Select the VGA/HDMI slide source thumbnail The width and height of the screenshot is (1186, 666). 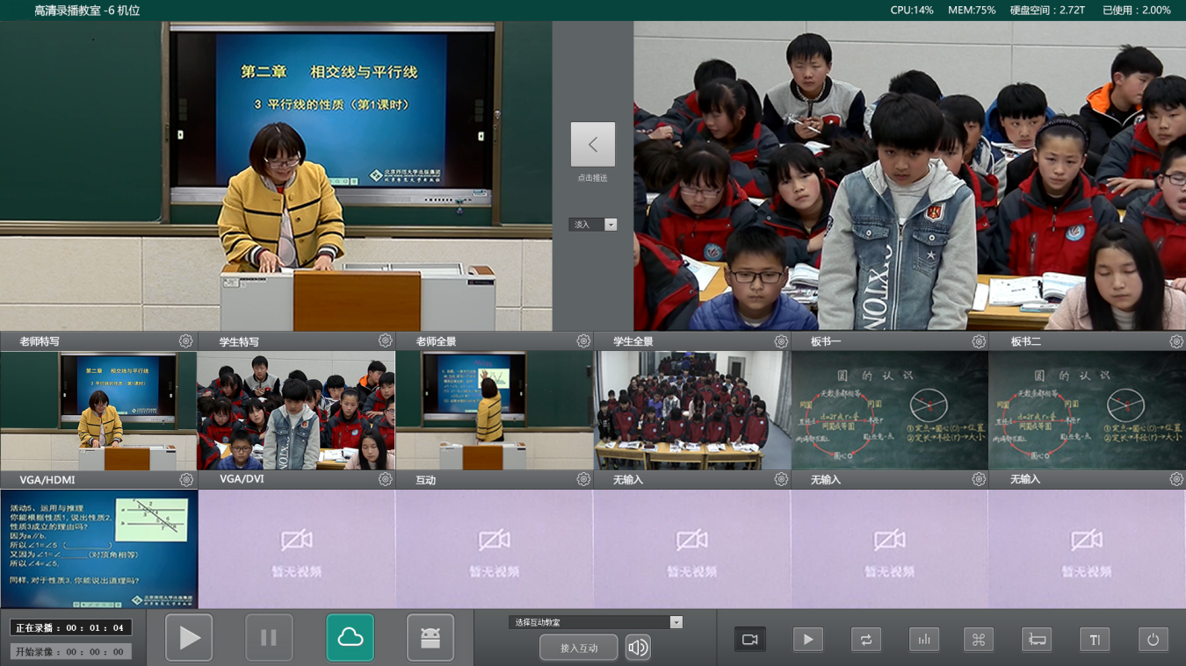(x=98, y=548)
